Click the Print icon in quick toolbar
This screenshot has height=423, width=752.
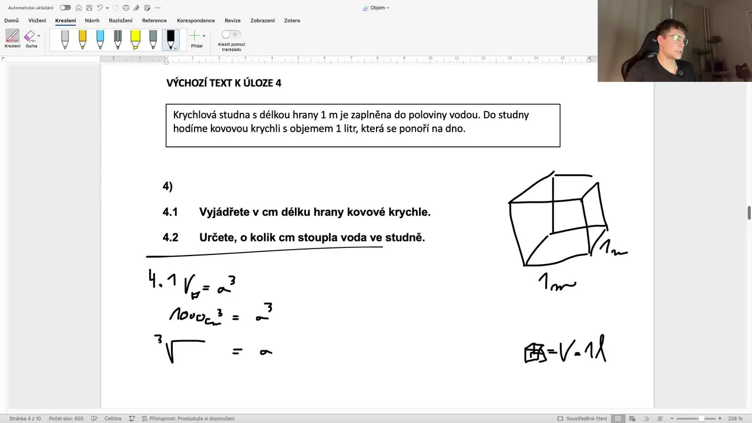coord(126,8)
